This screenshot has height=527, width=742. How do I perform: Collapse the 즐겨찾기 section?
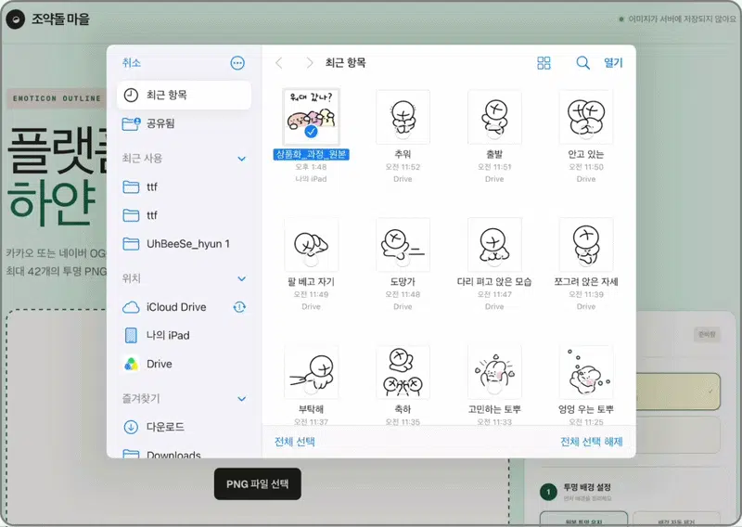(241, 399)
